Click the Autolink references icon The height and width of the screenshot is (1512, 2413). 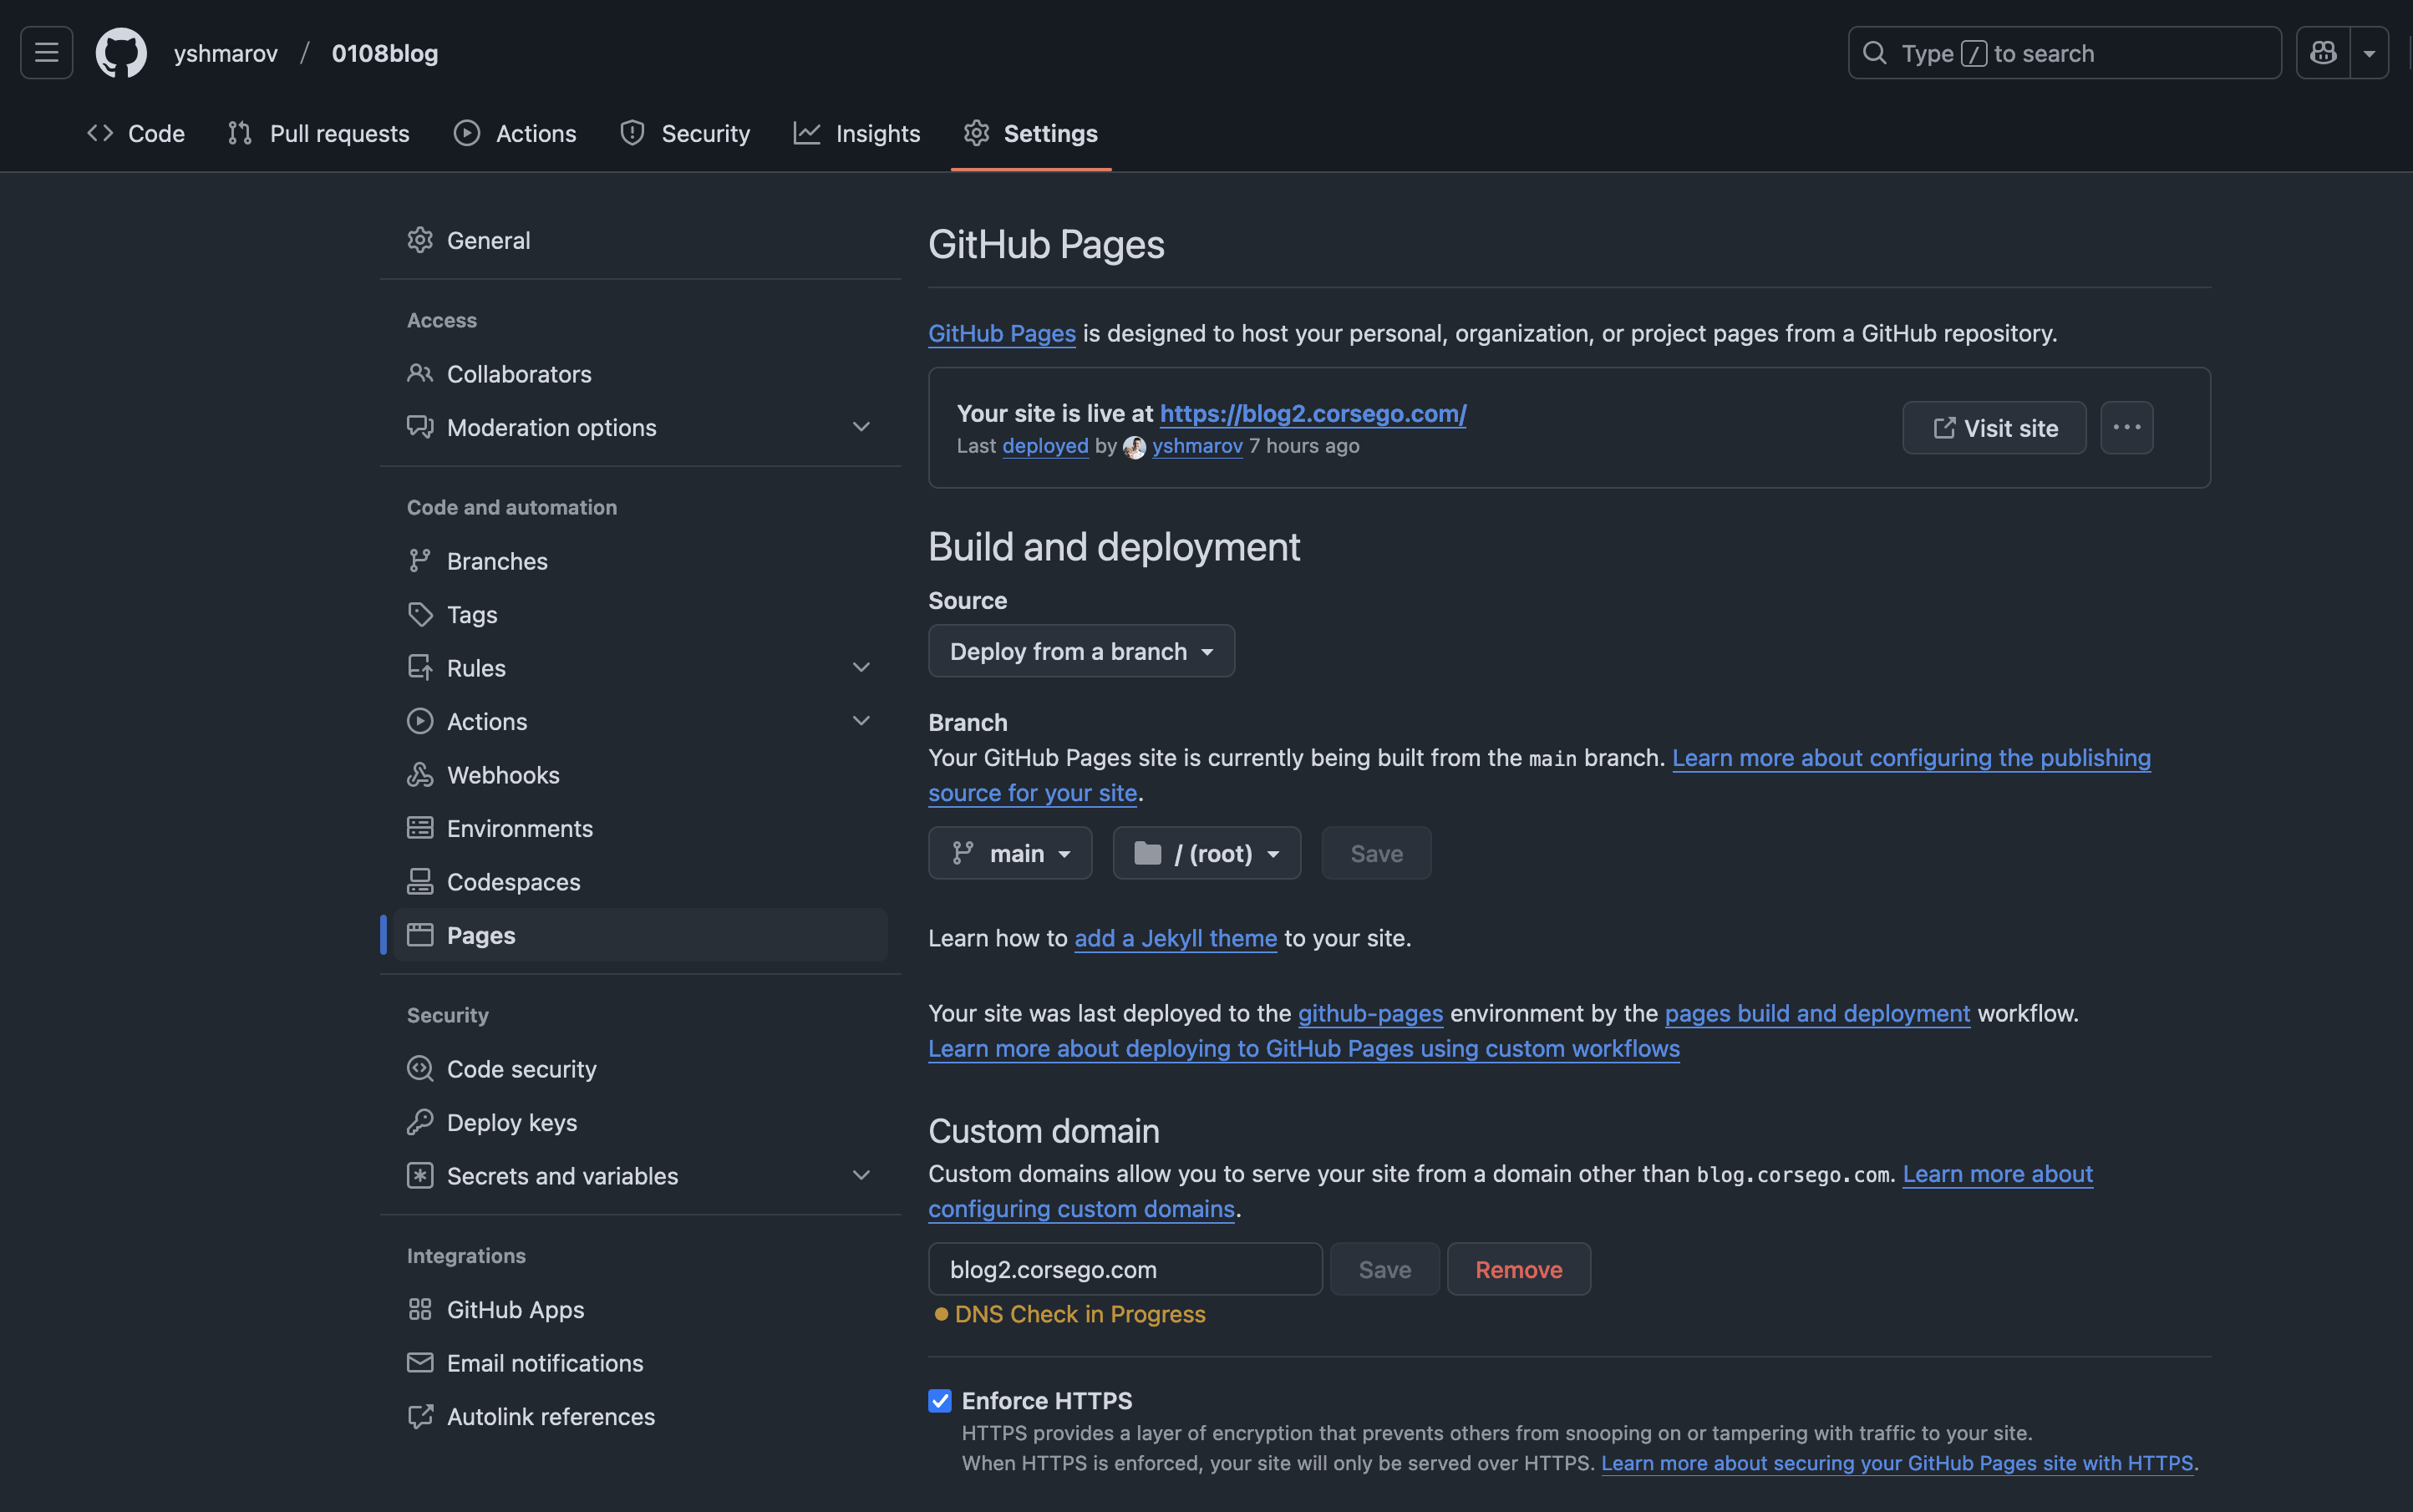(420, 1416)
